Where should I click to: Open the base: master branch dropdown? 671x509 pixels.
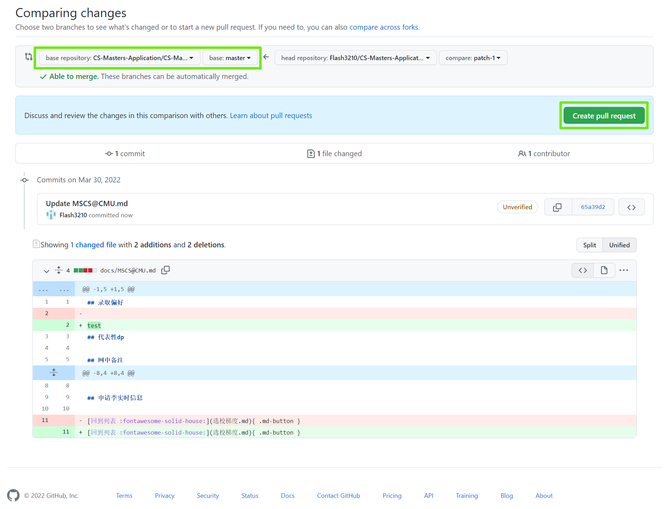coord(230,58)
